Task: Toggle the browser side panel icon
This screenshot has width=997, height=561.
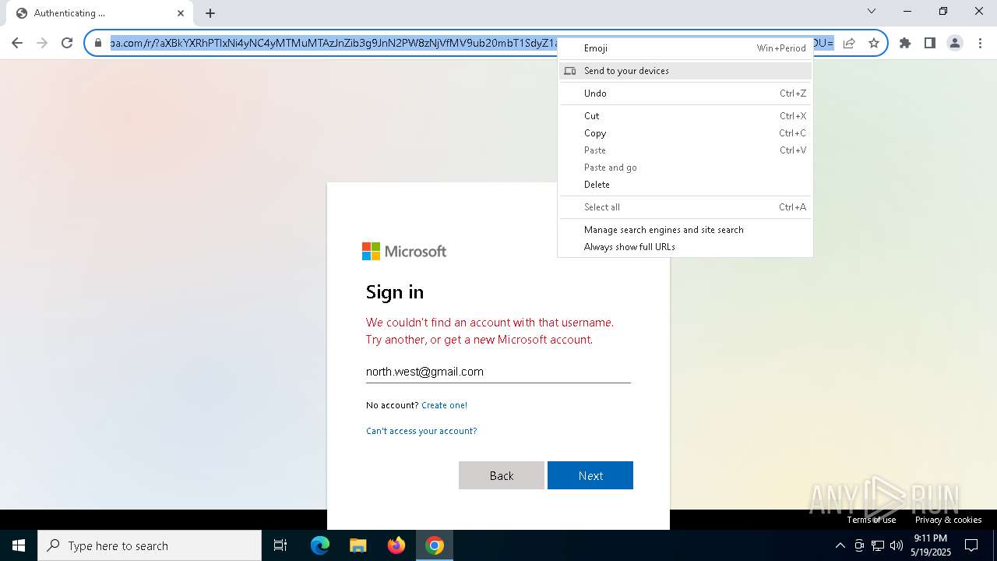Action: coord(930,43)
